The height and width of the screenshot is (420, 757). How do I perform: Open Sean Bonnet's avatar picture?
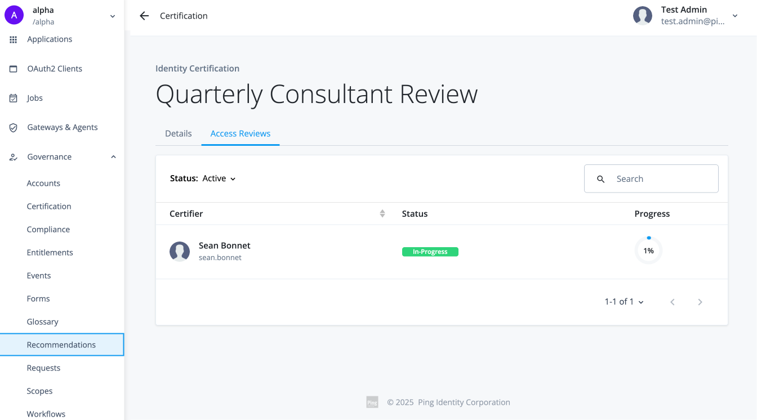(x=180, y=252)
